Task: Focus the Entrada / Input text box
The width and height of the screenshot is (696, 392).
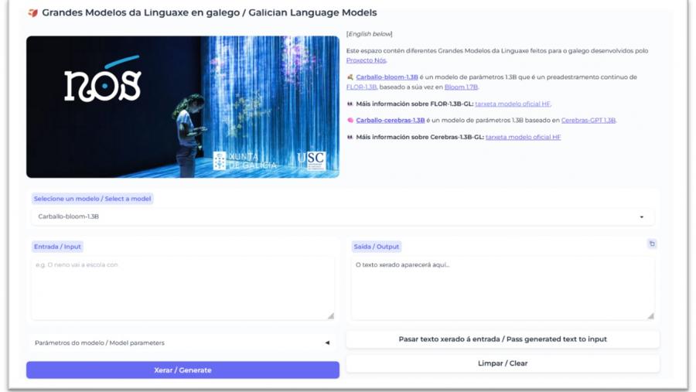Action: [x=183, y=288]
